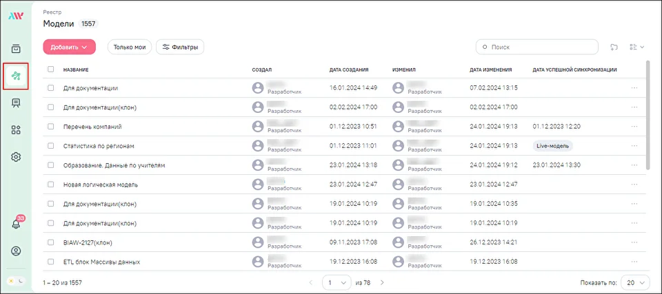Image resolution: width=662 pixels, height=294 pixels.
Task: Toggle the light/dark theme switch
Action: (16, 281)
